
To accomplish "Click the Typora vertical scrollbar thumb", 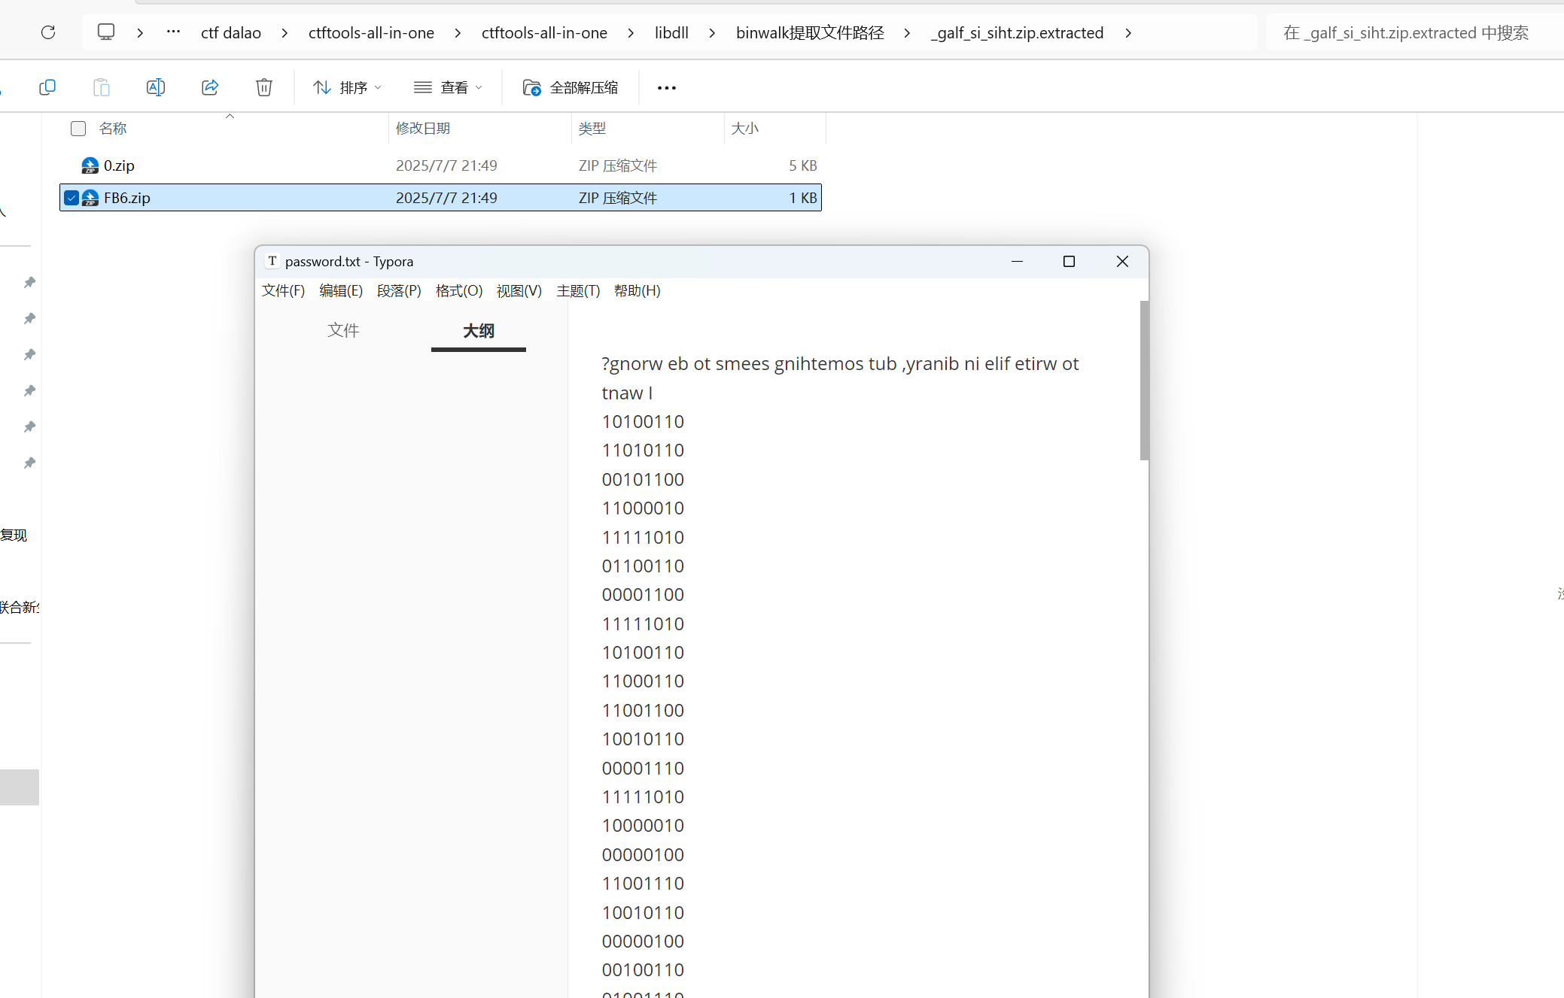I will (1144, 381).
